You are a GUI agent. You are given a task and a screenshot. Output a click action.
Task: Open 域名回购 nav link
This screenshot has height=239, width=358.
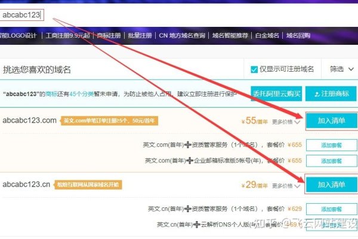tap(298, 35)
